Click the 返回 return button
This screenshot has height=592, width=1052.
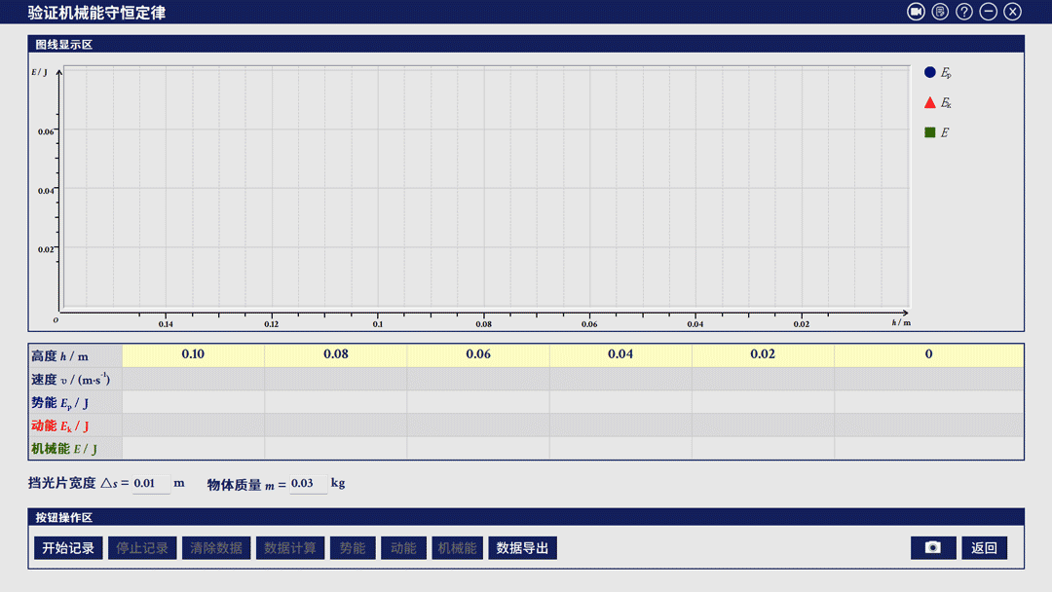click(984, 548)
